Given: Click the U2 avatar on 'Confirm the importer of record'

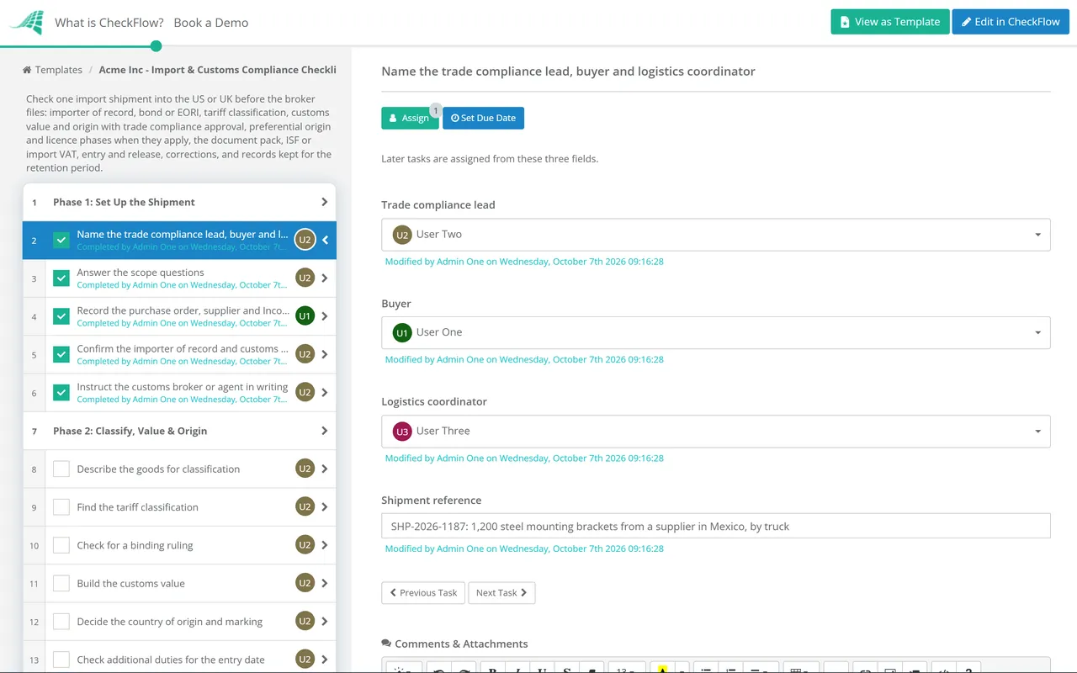Looking at the screenshot, I should pos(305,354).
